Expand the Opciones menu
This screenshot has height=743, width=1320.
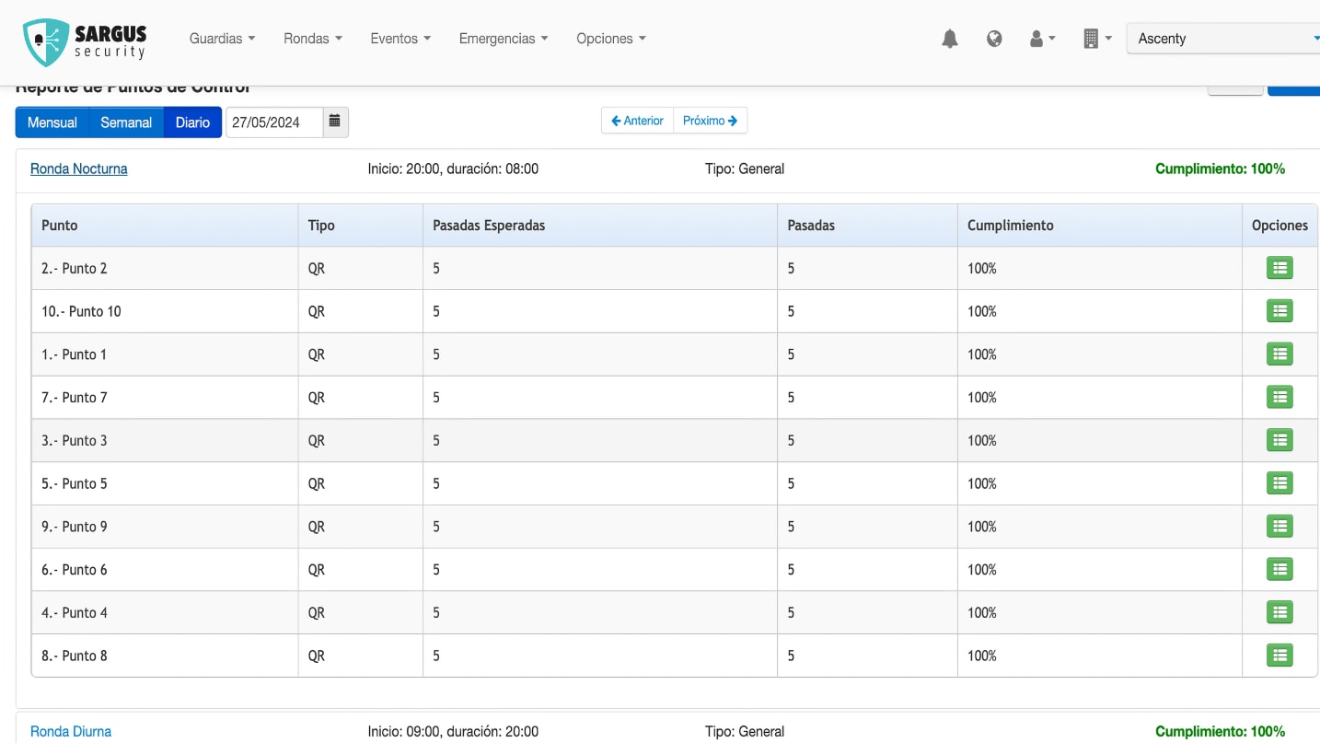tap(611, 39)
